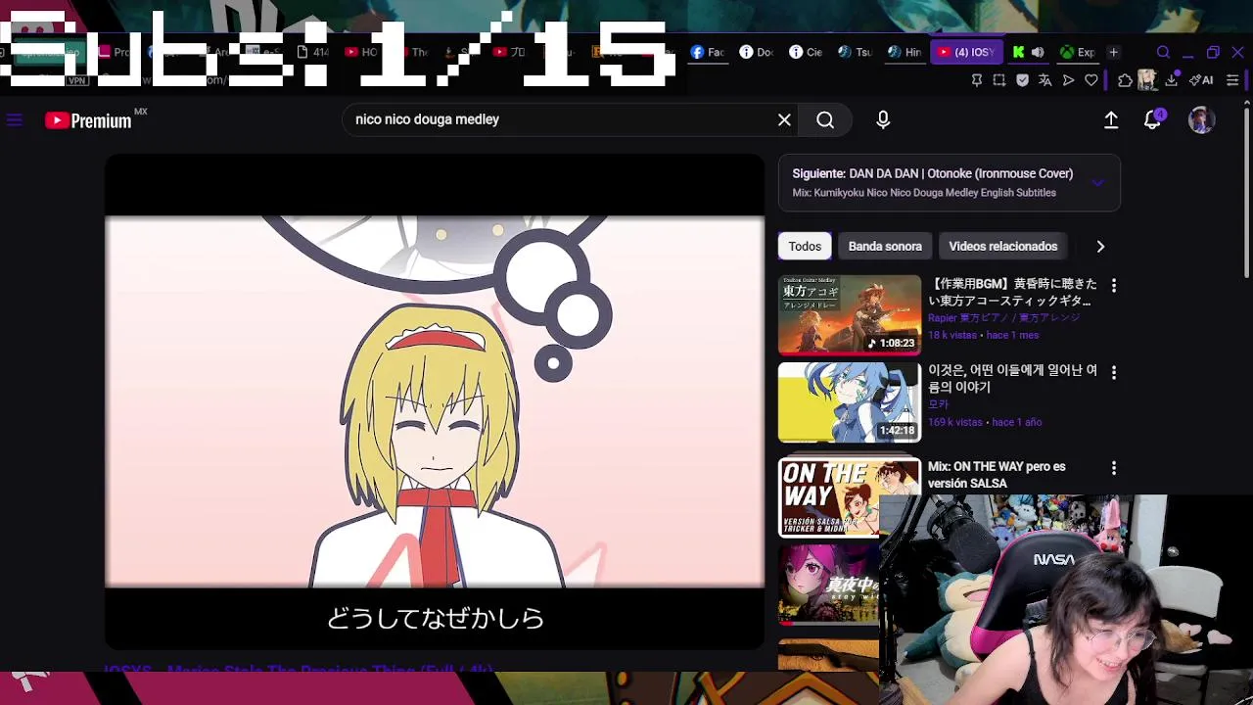
Task: Show more filter chips with right arrow
Action: point(1100,247)
